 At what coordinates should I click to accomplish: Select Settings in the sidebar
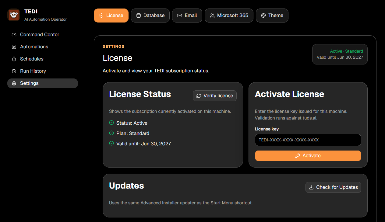click(x=43, y=83)
